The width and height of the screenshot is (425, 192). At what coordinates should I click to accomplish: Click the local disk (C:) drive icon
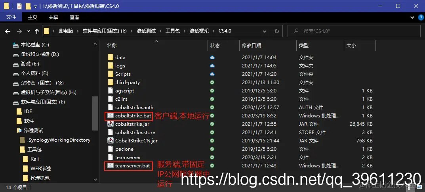pyautogui.click(x=16, y=45)
